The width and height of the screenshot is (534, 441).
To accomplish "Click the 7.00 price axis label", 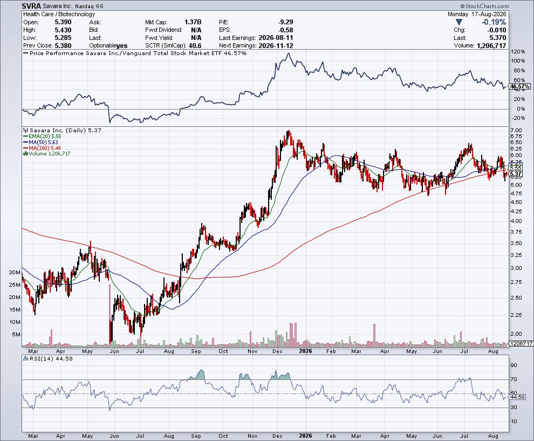I will pyautogui.click(x=516, y=130).
